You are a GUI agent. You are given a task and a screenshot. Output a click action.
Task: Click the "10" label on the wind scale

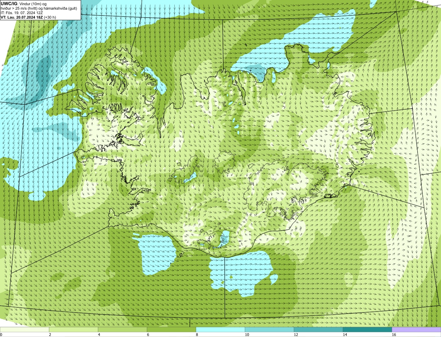coord(247,335)
